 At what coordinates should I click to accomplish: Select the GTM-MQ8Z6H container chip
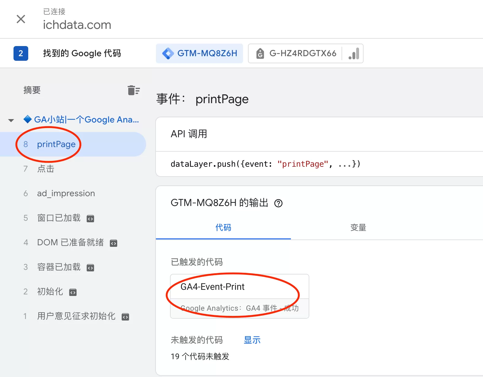point(199,53)
